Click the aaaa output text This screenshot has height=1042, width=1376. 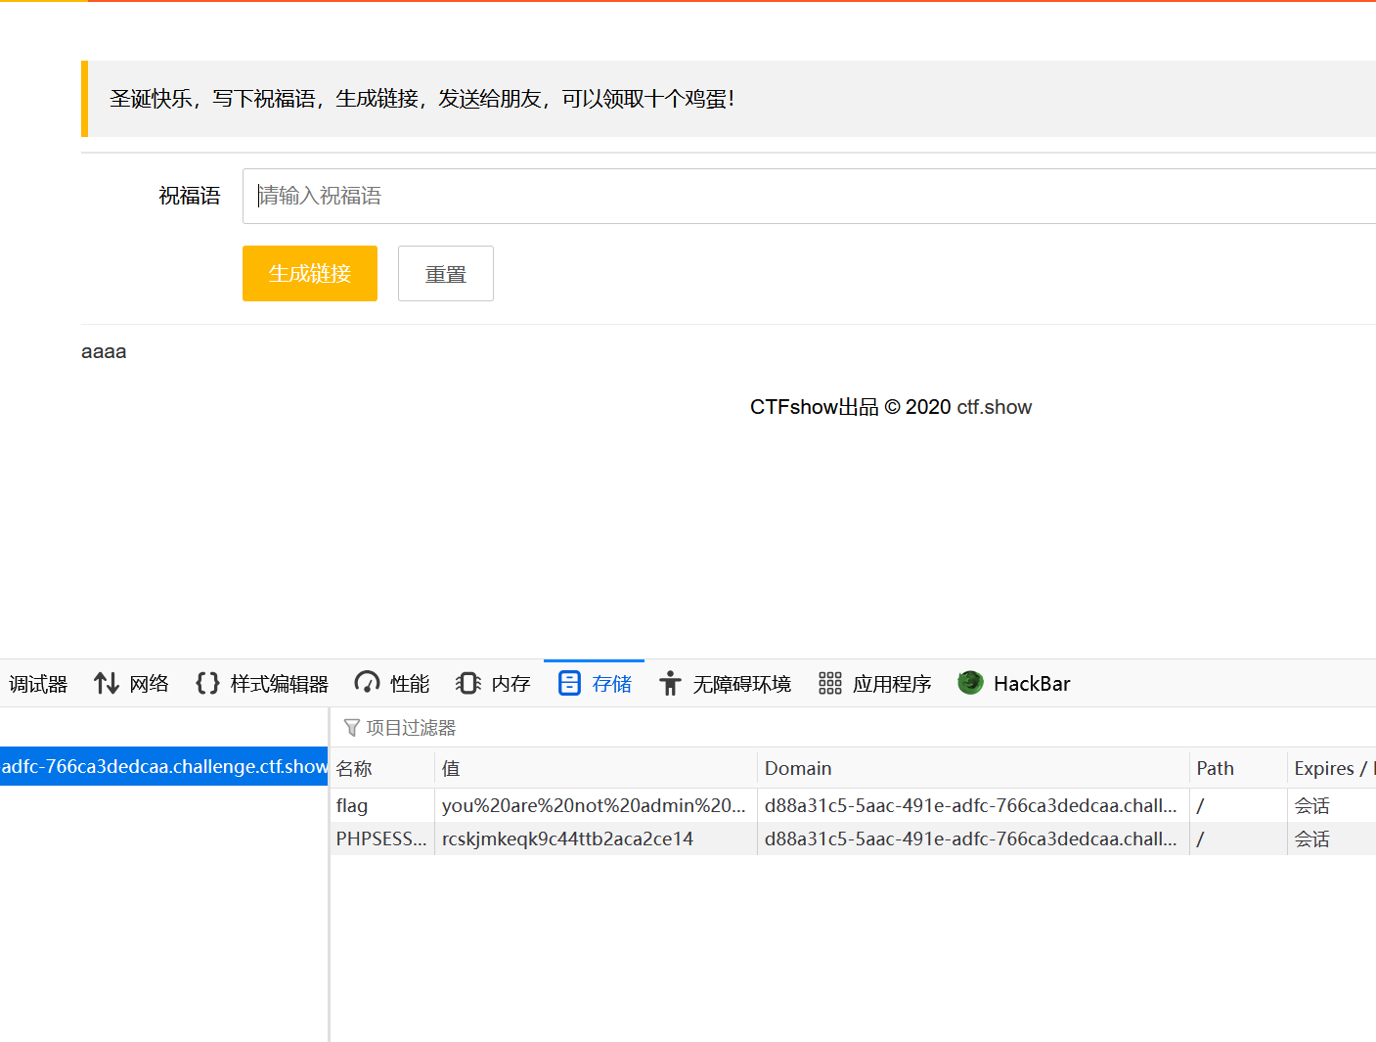[x=104, y=352]
